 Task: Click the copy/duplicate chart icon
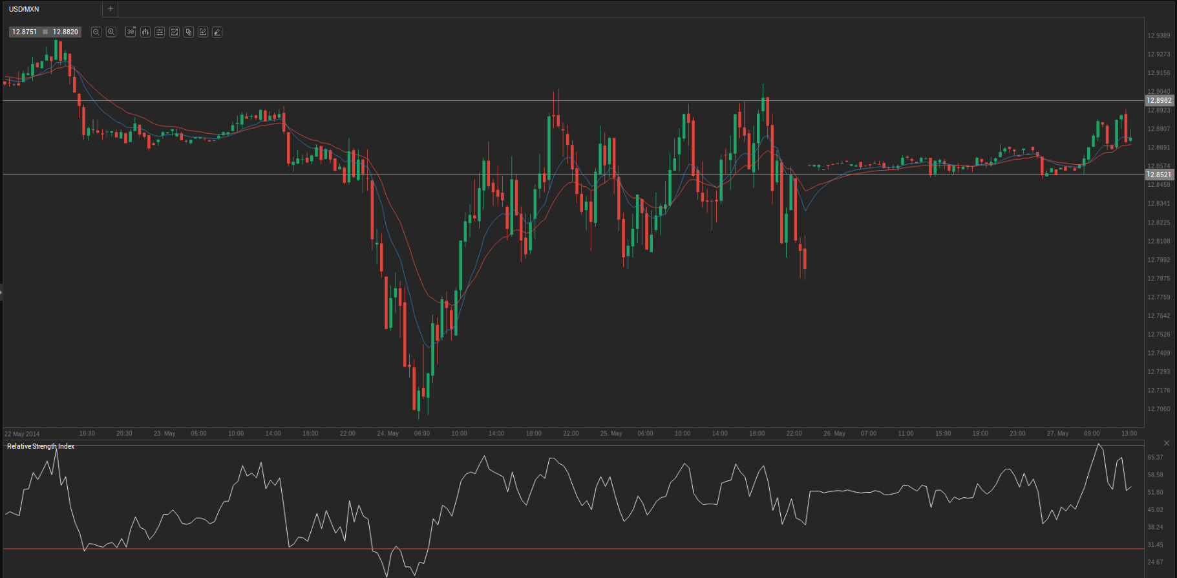(189, 32)
